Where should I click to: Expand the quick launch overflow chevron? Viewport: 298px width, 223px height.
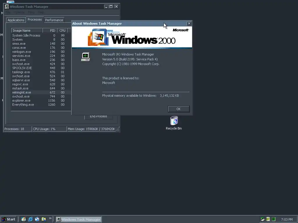pyautogui.click(x=50, y=218)
